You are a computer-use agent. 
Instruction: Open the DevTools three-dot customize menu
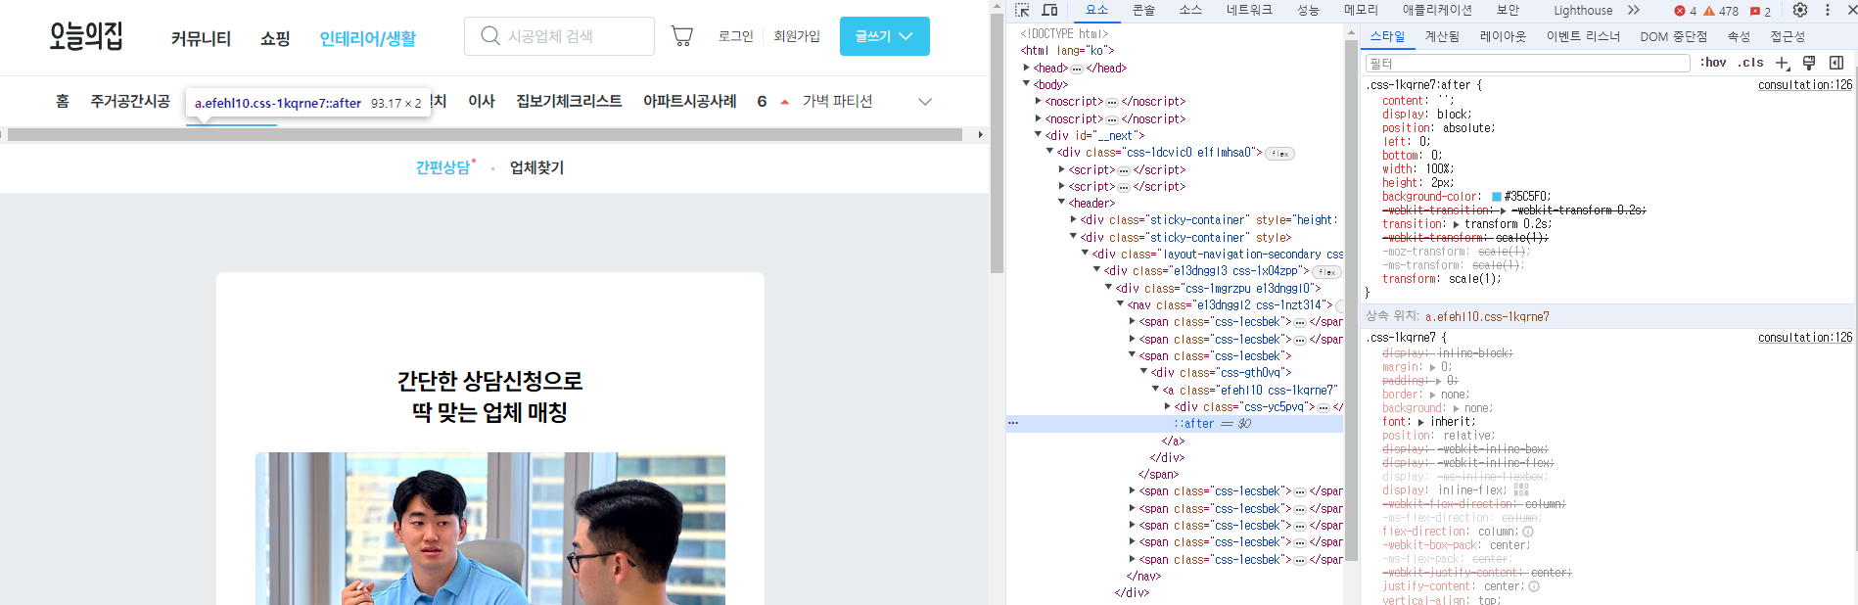1827,10
